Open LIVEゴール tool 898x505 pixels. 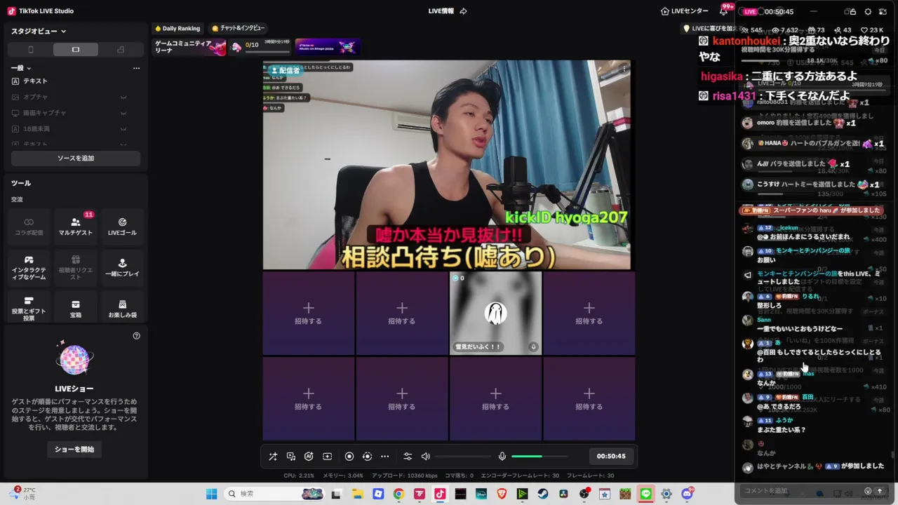click(x=122, y=226)
